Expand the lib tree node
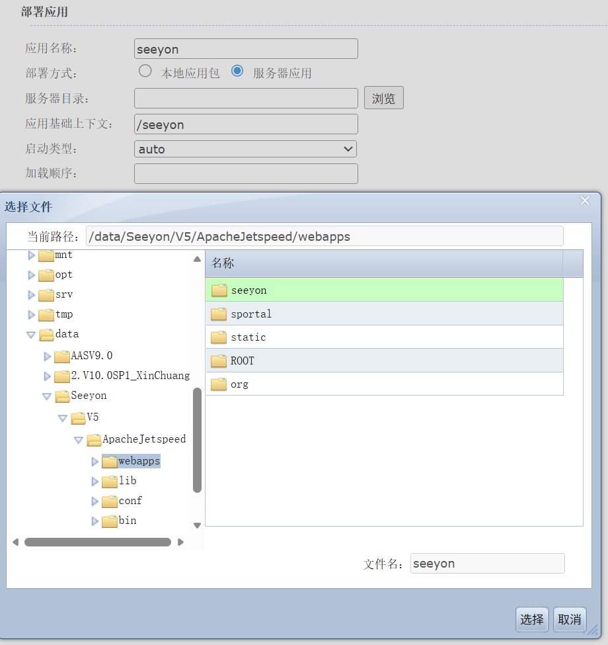This screenshot has height=645, width=608. click(x=95, y=482)
